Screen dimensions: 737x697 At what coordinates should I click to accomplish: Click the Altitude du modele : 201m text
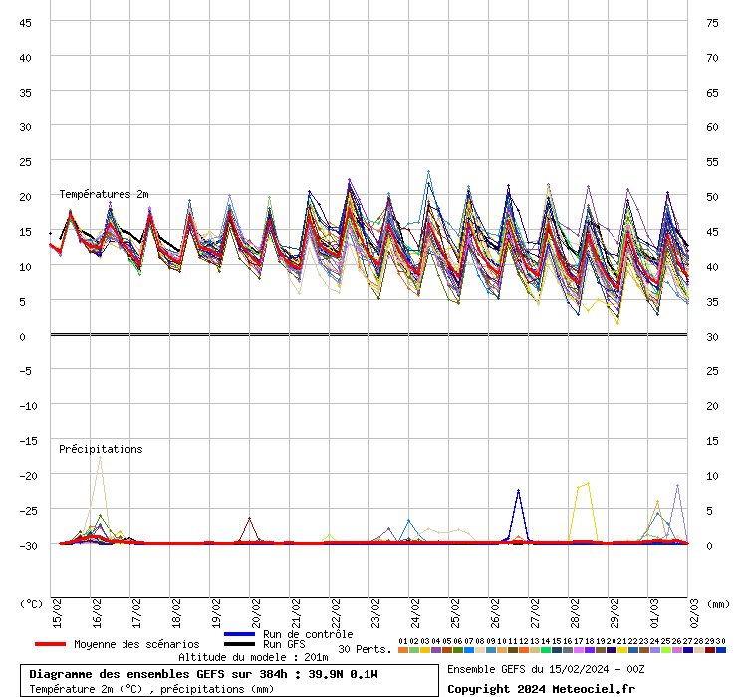253,657
